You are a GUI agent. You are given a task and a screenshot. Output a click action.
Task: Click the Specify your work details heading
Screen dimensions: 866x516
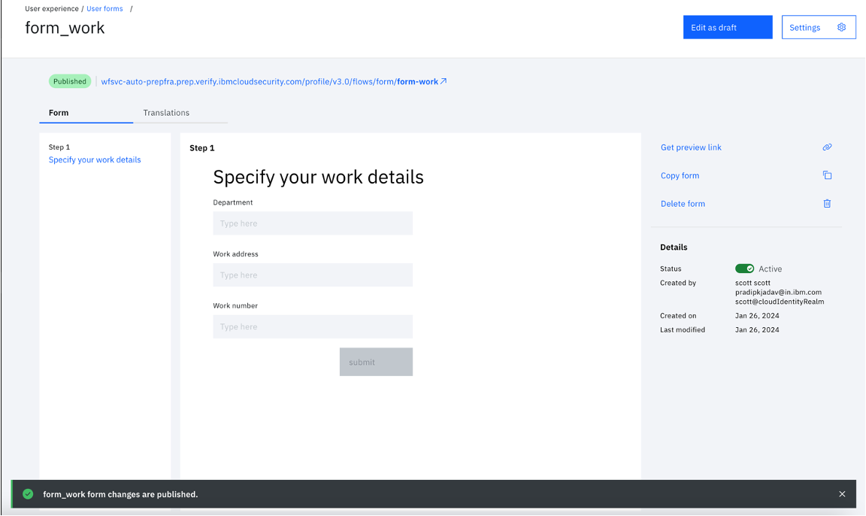click(x=318, y=177)
